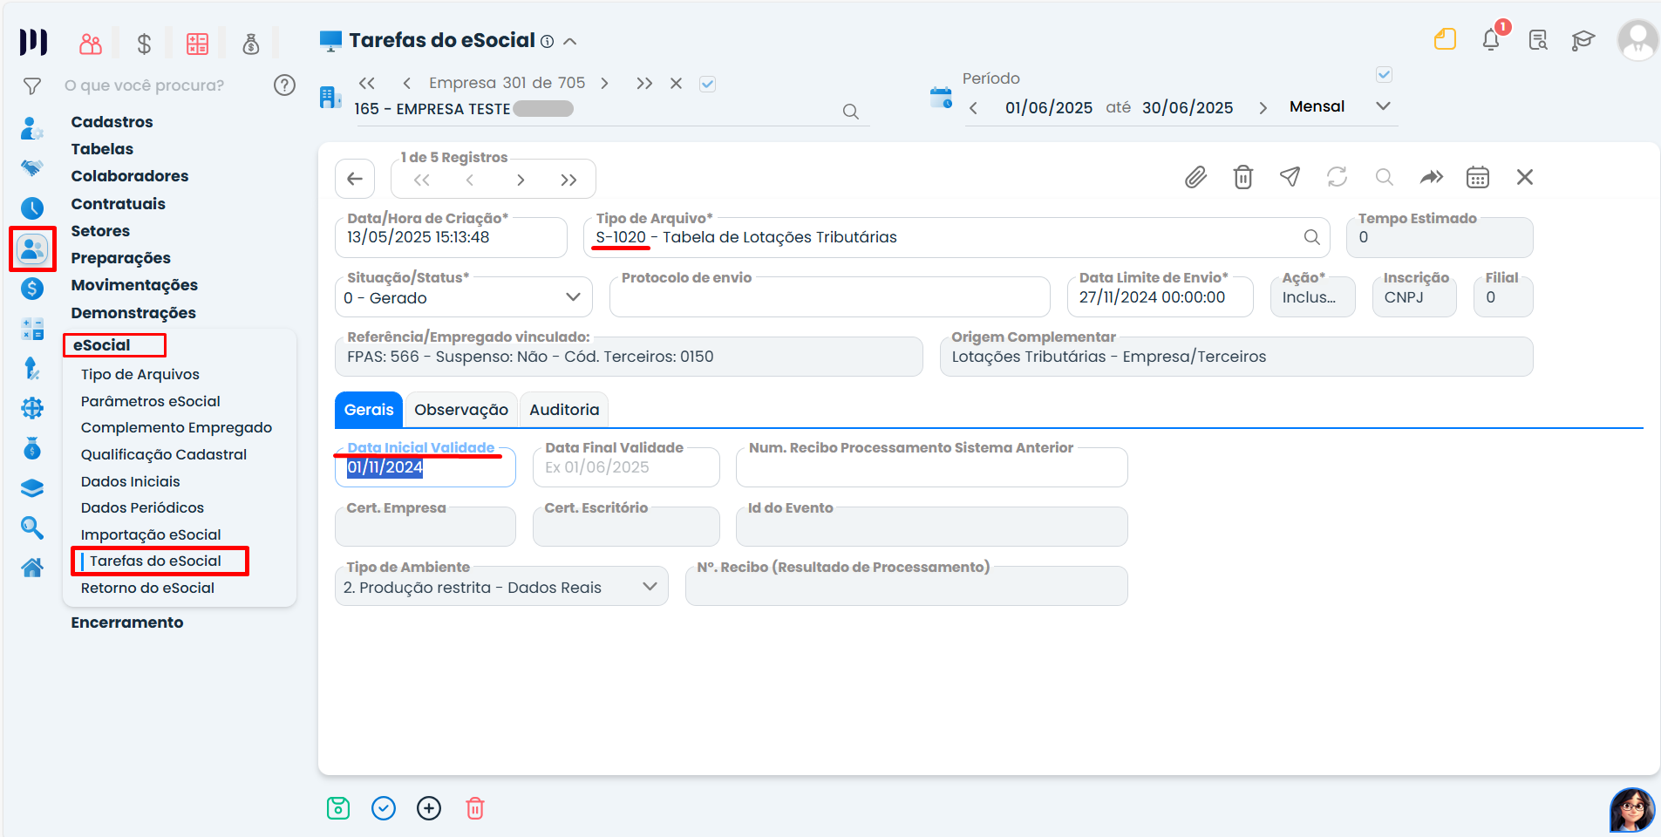Viewport: 1661px width, 837px height.
Task: Click the clock sidebar icon
Action: click(x=32, y=208)
